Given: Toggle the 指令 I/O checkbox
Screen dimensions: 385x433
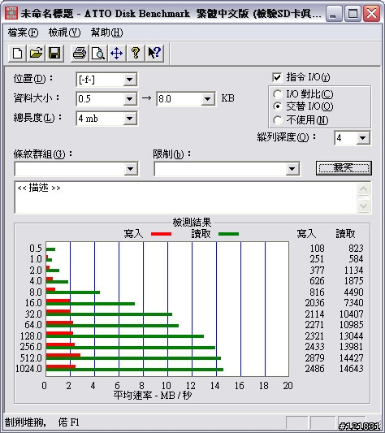Looking at the screenshot, I should click(x=277, y=77).
